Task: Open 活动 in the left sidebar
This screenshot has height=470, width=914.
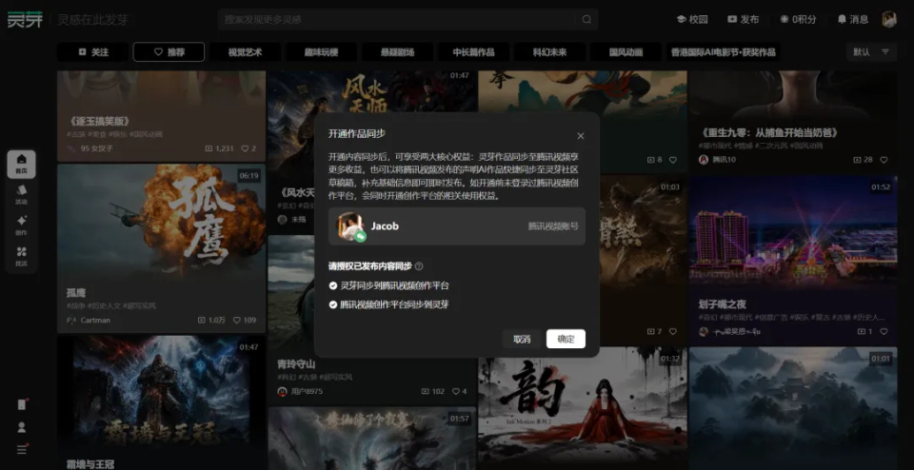Action: 22,194
